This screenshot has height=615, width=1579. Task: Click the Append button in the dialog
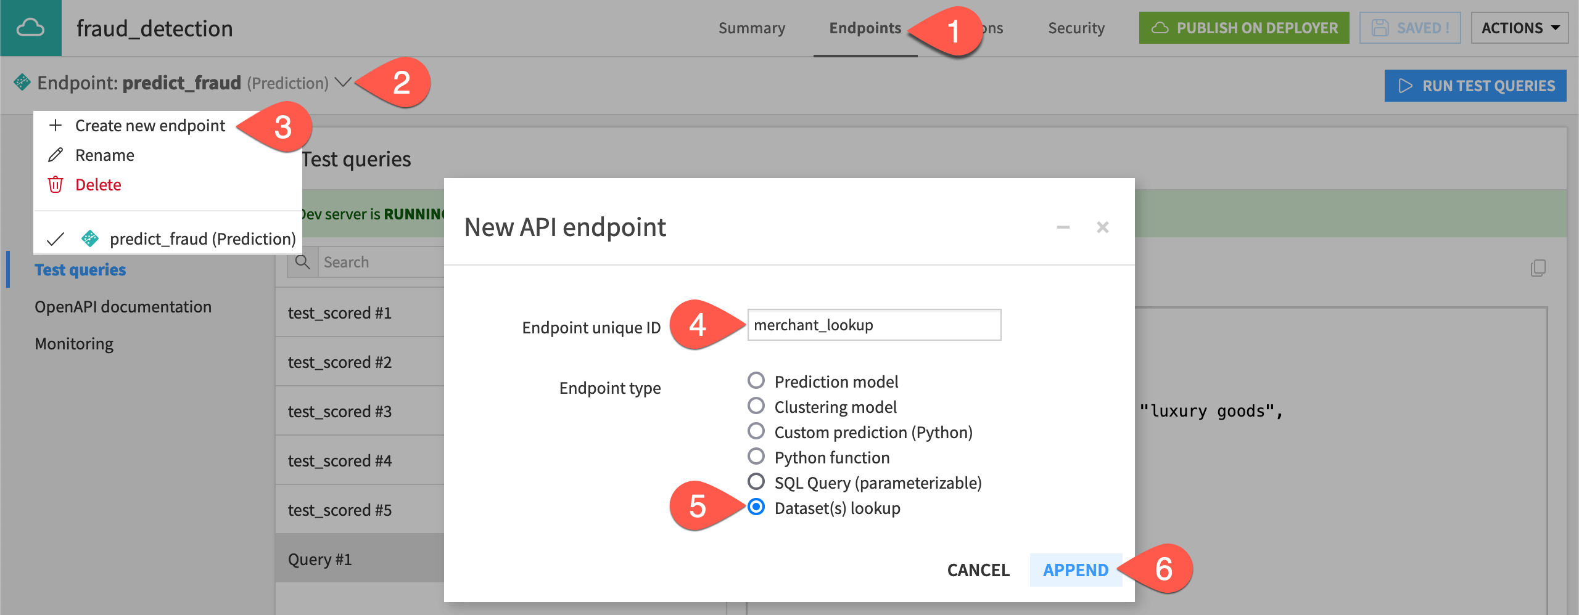pos(1076,570)
